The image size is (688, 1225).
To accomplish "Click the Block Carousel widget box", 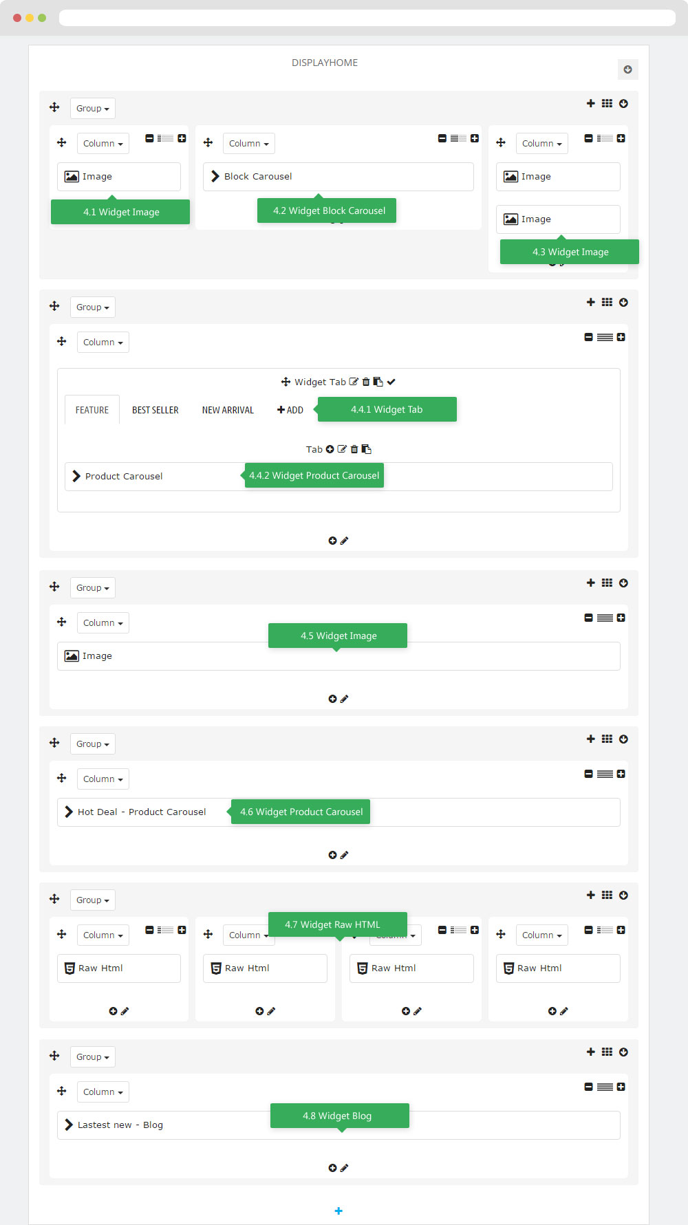I will (338, 177).
